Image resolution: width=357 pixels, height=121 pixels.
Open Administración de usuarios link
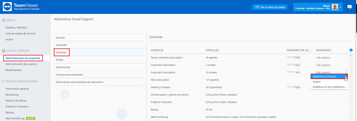(x=21, y=64)
